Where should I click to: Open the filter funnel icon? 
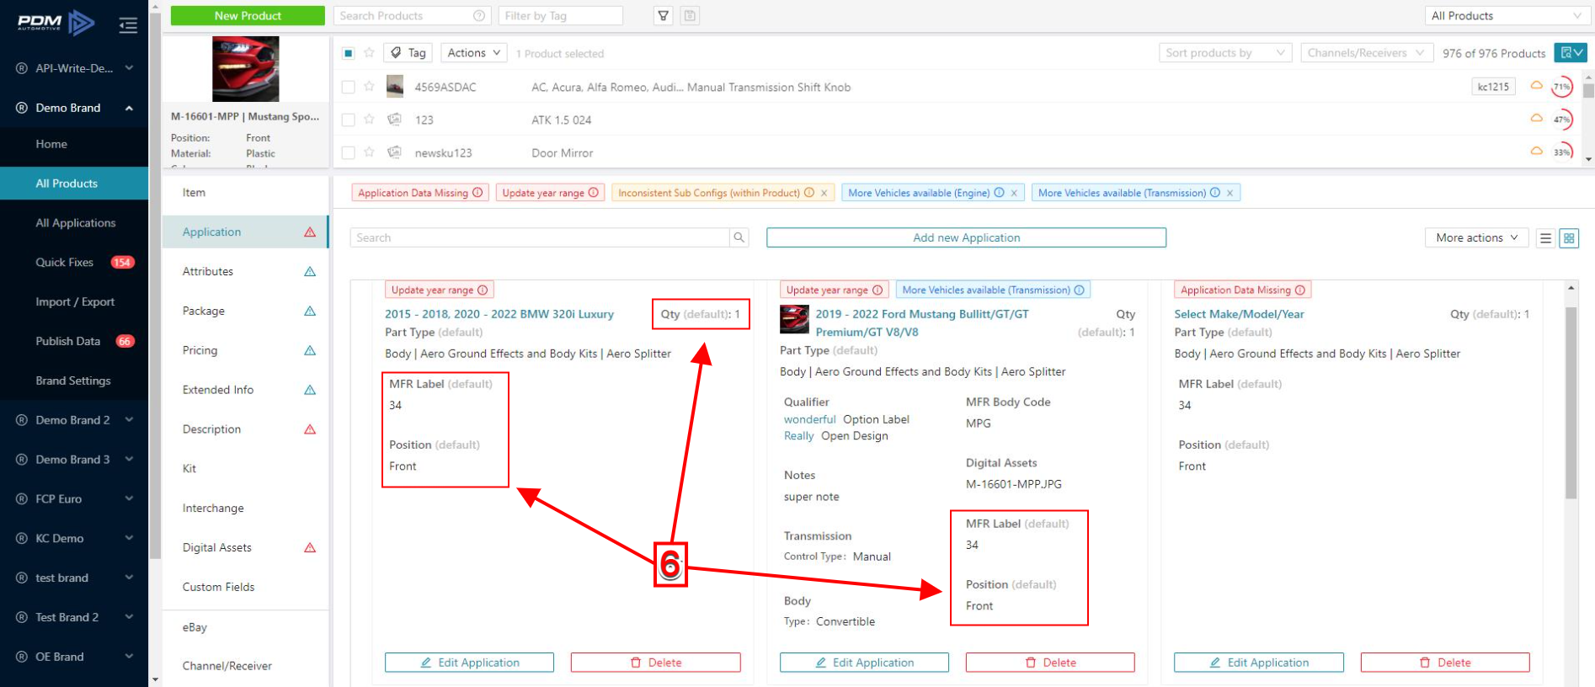tap(664, 16)
